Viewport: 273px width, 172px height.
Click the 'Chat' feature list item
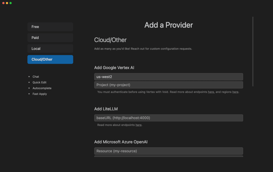(x=36, y=77)
